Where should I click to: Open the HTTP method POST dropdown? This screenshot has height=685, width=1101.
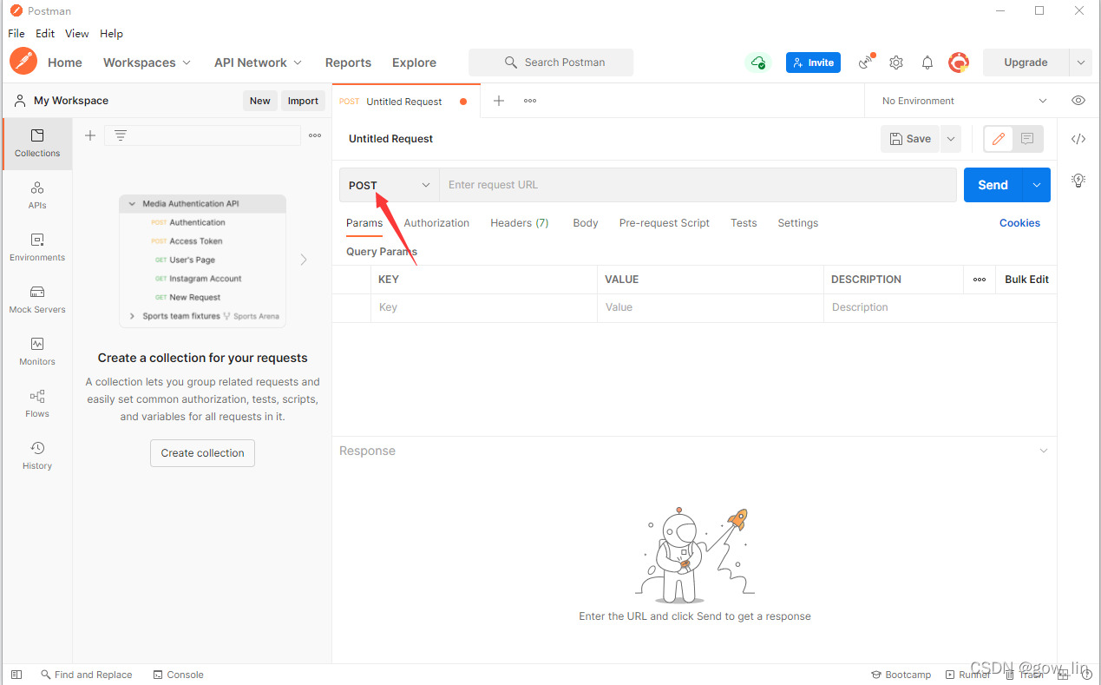(390, 185)
